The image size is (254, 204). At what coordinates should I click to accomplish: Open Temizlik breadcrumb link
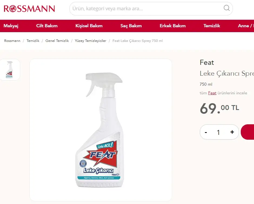(x=33, y=41)
